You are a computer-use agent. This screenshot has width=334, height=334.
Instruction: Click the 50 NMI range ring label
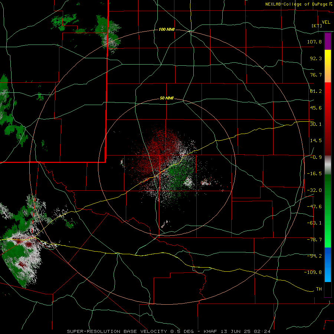click(167, 98)
